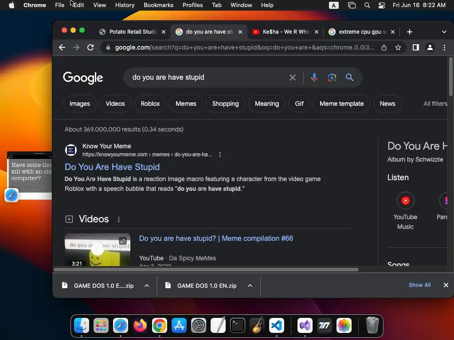Bookmark this page with the star icon
454x340 pixels.
[398, 47]
